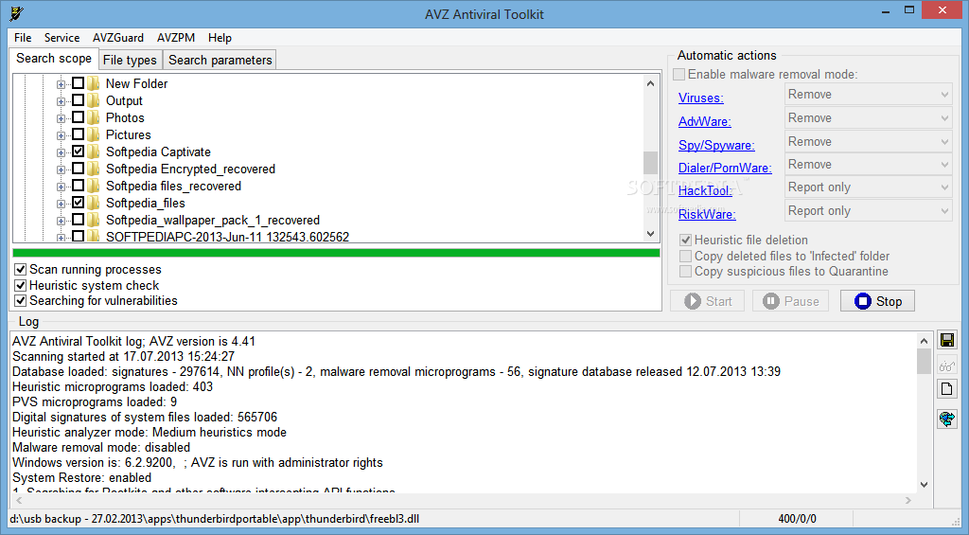The width and height of the screenshot is (969, 535).
Task: Click the folder tree scroll down arrow
Action: coord(650,234)
